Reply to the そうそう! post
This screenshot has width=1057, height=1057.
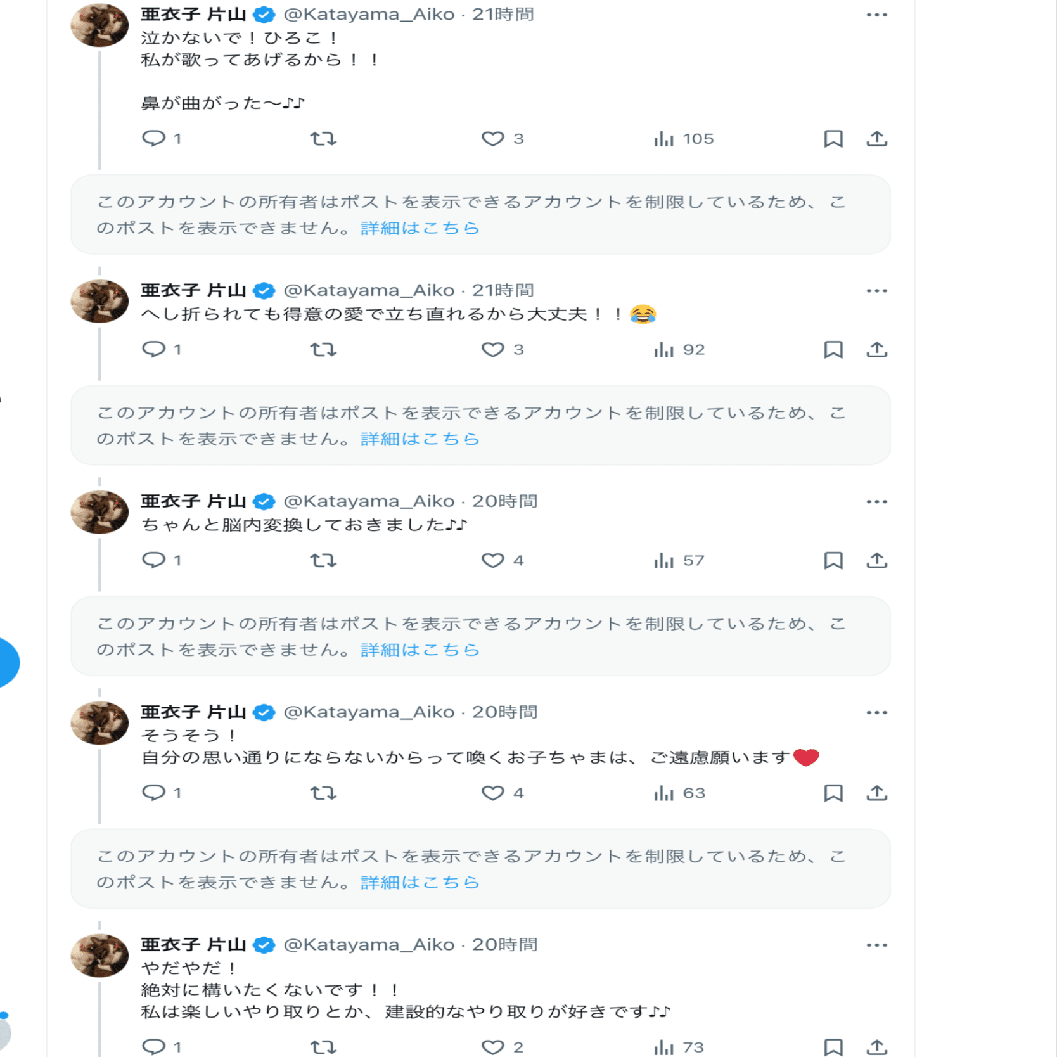point(154,793)
